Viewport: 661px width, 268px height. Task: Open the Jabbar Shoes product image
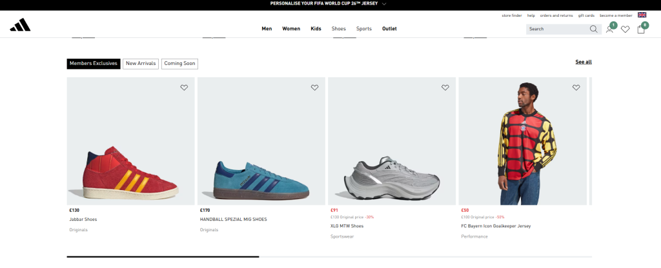[x=130, y=141]
